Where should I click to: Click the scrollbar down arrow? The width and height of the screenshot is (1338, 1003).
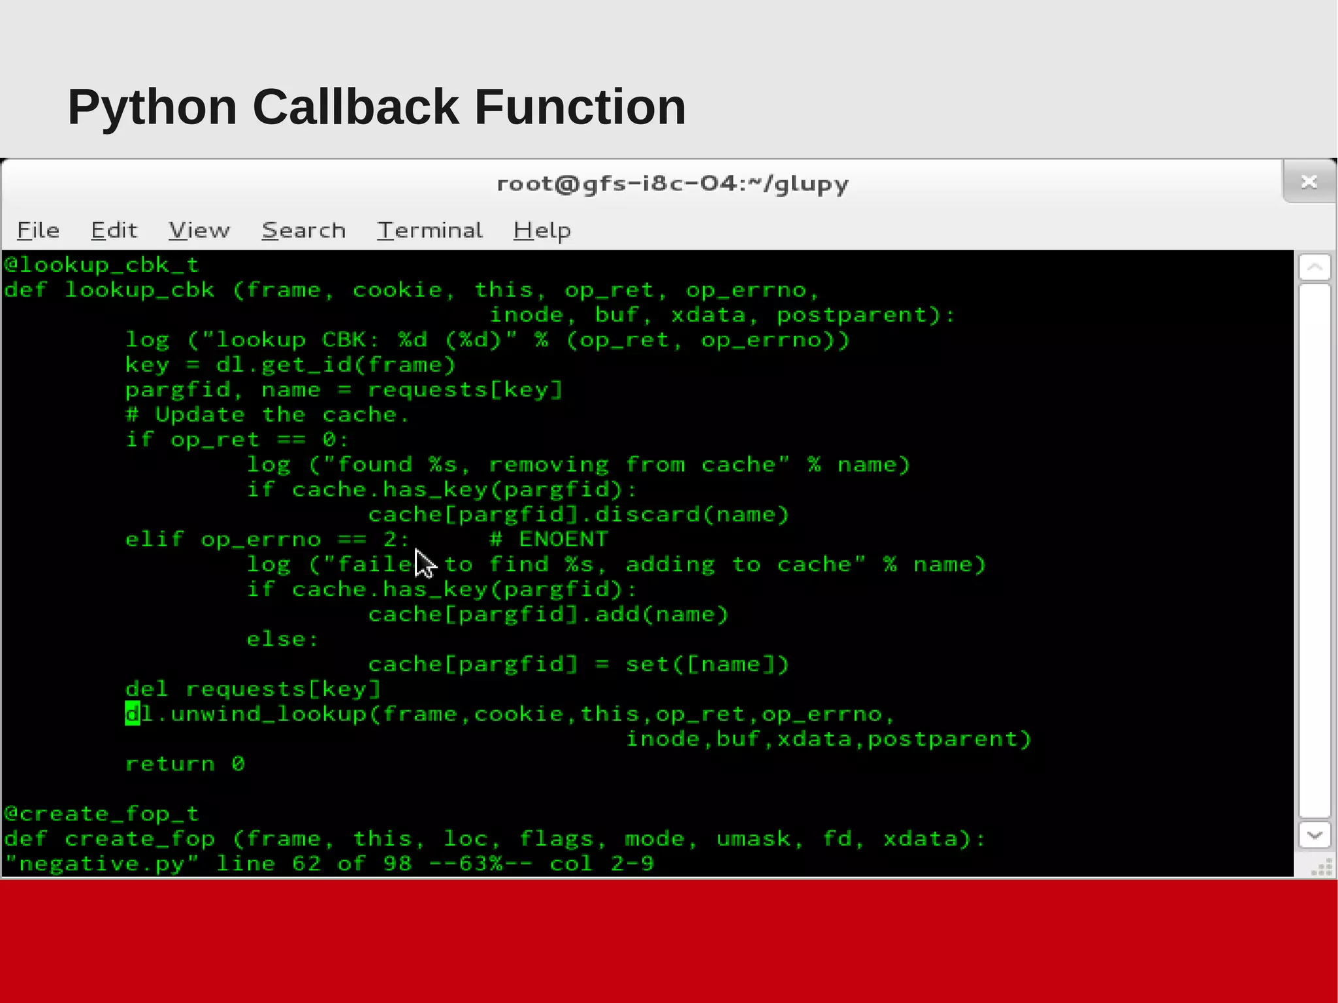pos(1314,835)
